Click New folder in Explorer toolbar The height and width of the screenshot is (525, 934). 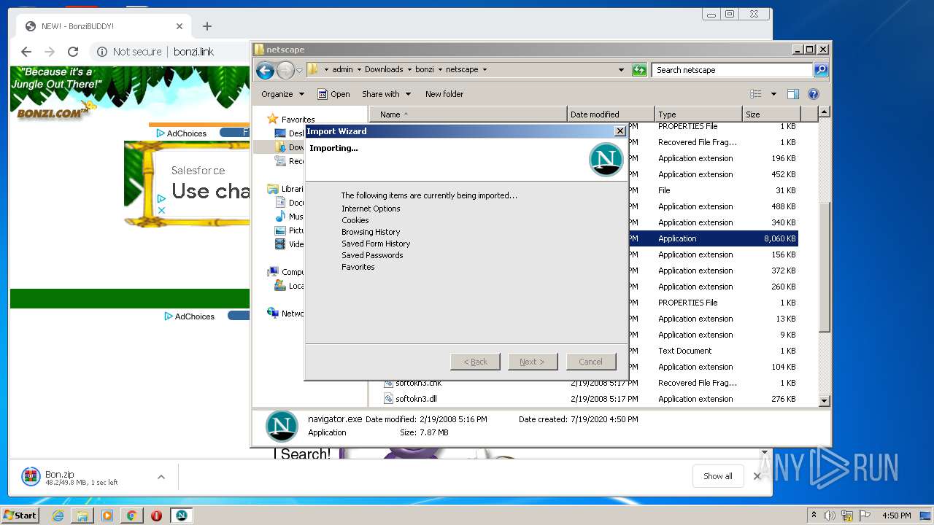[444, 94]
